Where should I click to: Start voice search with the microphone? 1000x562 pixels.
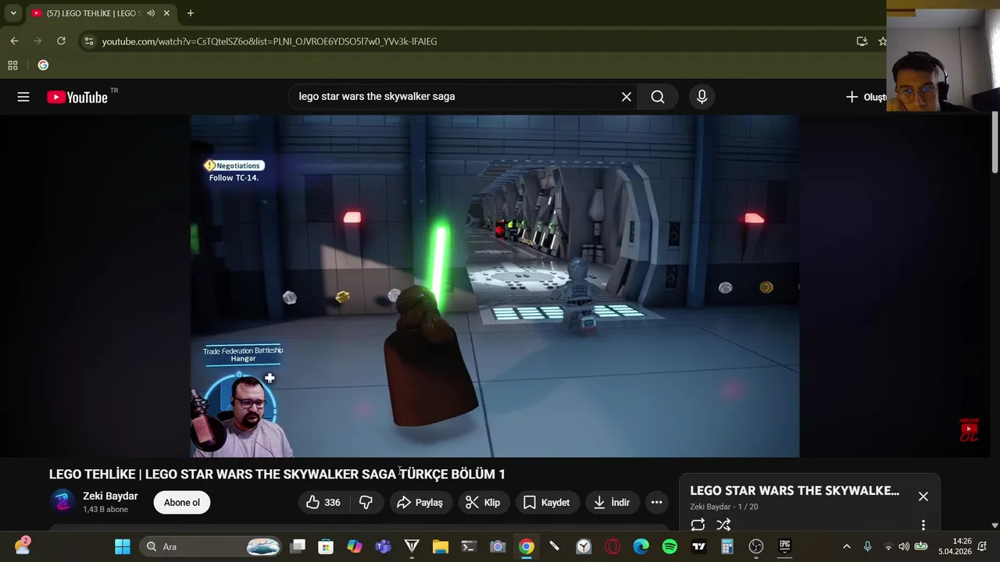click(x=702, y=97)
